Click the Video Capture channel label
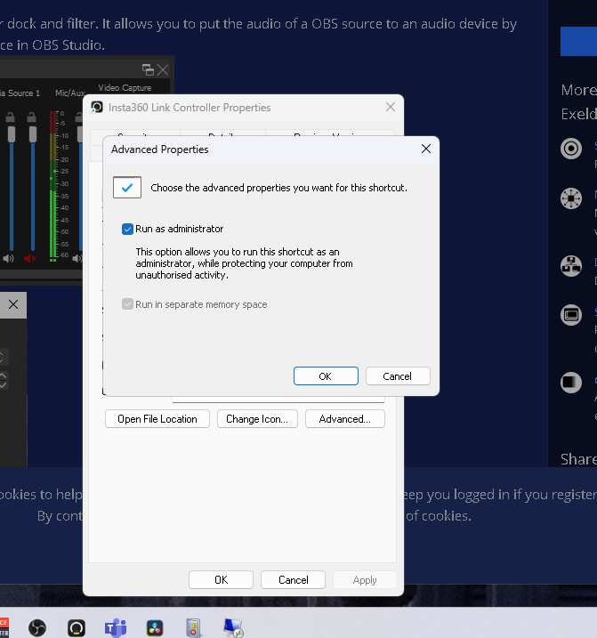The width and height of the screenshot is (597, 638). coord(125,88)
